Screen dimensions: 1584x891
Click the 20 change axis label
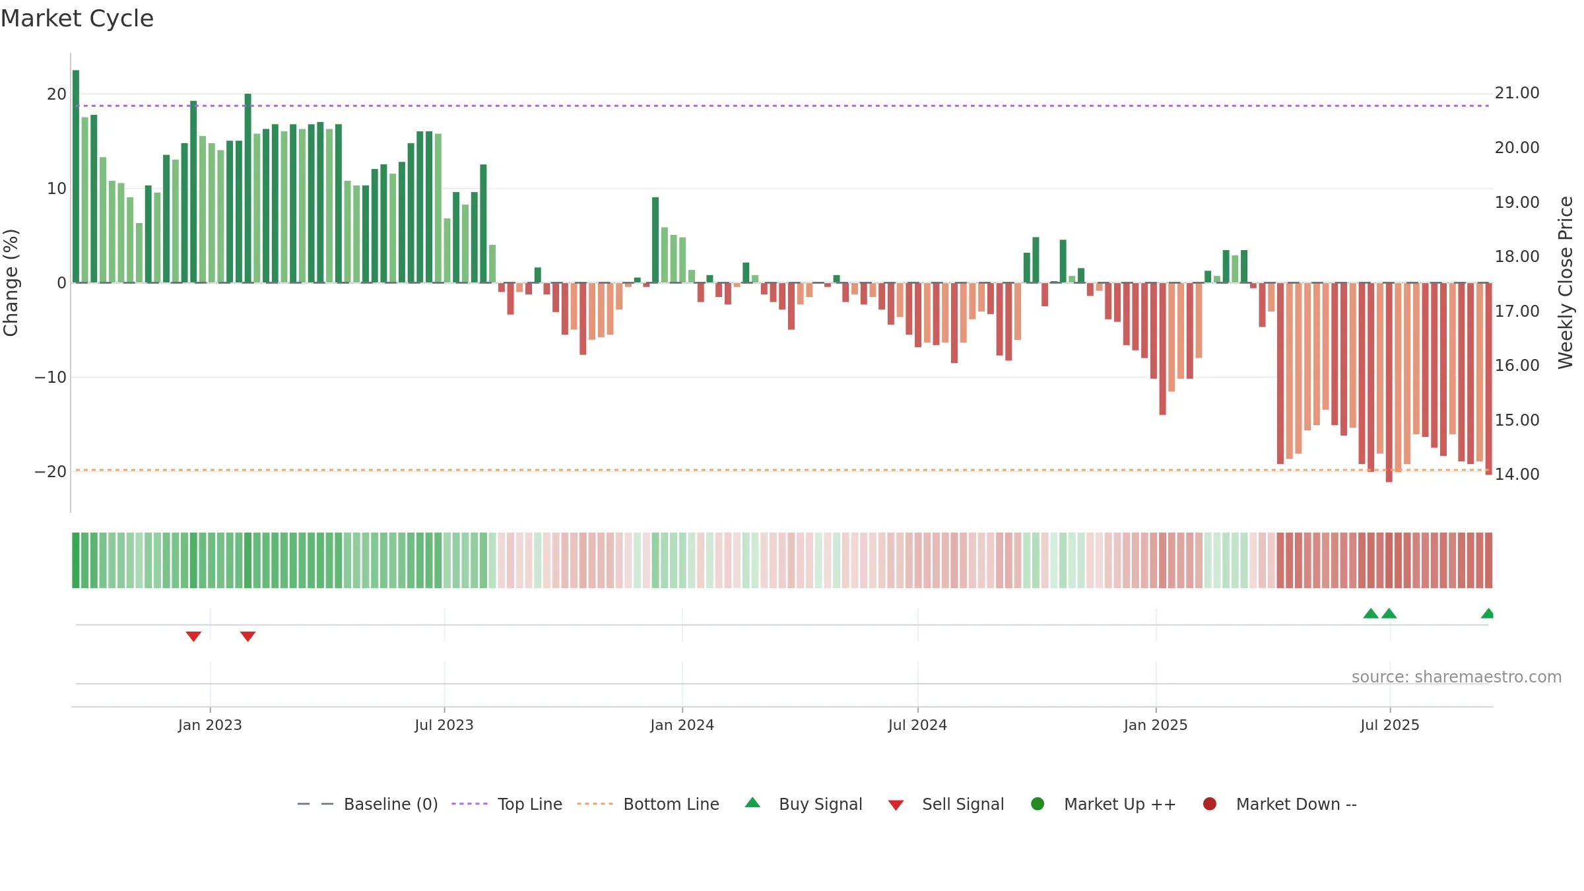click(57, 94)
